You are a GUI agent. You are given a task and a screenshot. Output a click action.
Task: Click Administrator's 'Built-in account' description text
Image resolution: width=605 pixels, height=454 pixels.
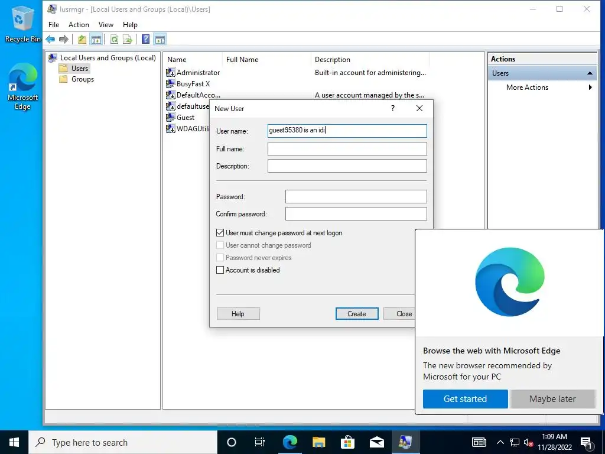pos(370,73)
